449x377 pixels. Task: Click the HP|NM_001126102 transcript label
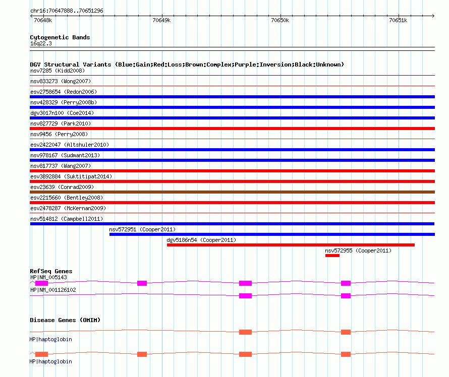(53, 290)
